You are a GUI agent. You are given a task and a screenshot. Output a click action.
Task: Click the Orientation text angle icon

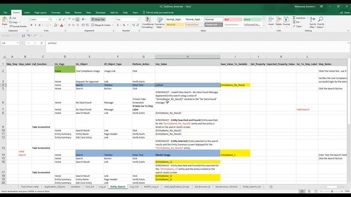point(83,20)
